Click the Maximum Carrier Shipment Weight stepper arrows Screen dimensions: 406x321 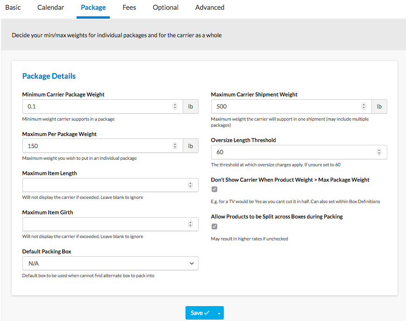click(x=363, y=106)
